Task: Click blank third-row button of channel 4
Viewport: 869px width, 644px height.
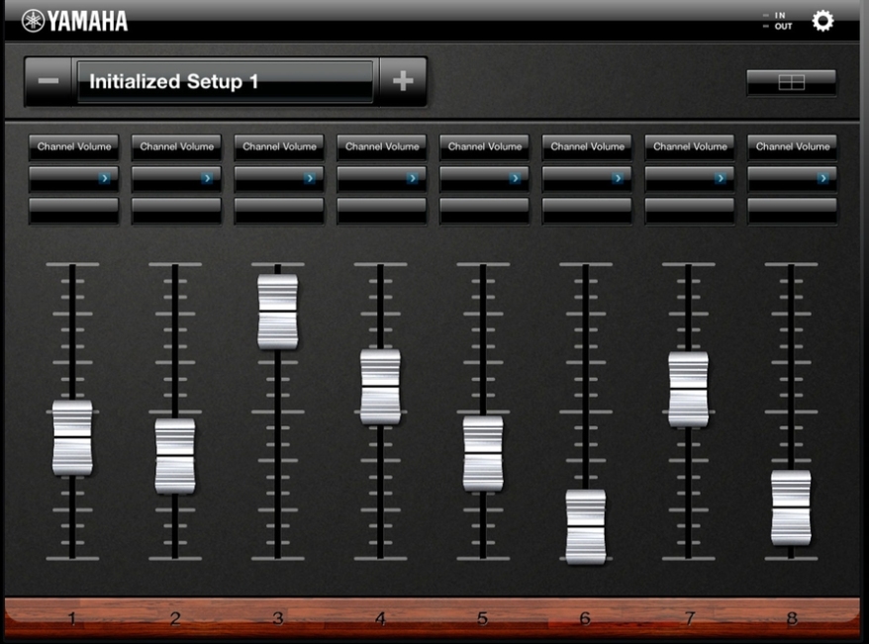Action: point(382,211)
